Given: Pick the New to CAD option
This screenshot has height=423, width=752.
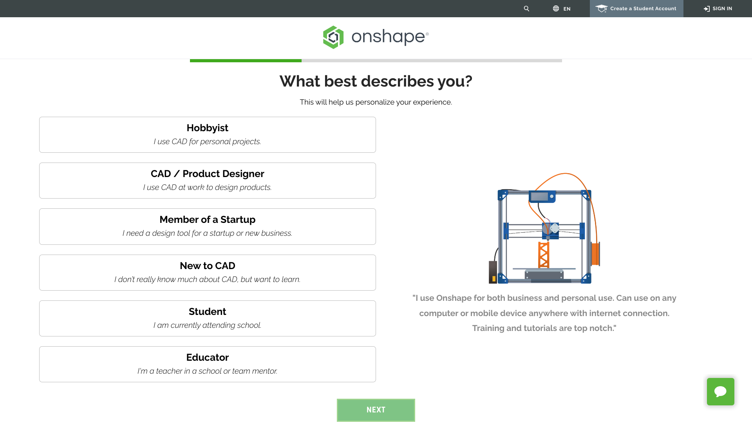Looking at the screenshot, I should [207, 272].
